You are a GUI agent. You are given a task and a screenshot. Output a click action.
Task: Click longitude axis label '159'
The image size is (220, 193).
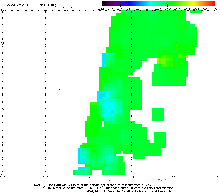[x=132, y=177]
